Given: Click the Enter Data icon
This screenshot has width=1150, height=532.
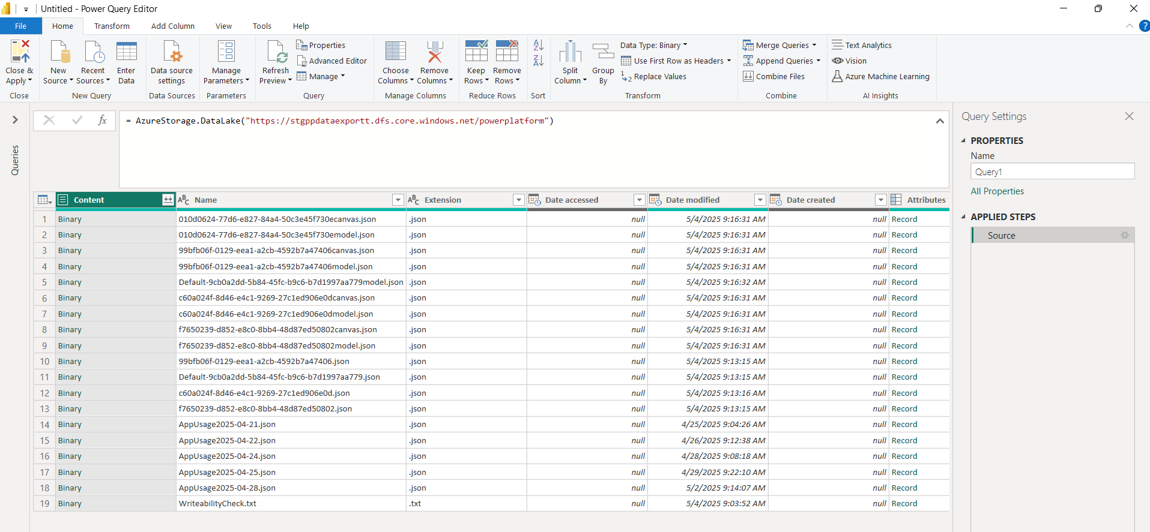Looking at the screenshot, I should (x=126, y=52).
